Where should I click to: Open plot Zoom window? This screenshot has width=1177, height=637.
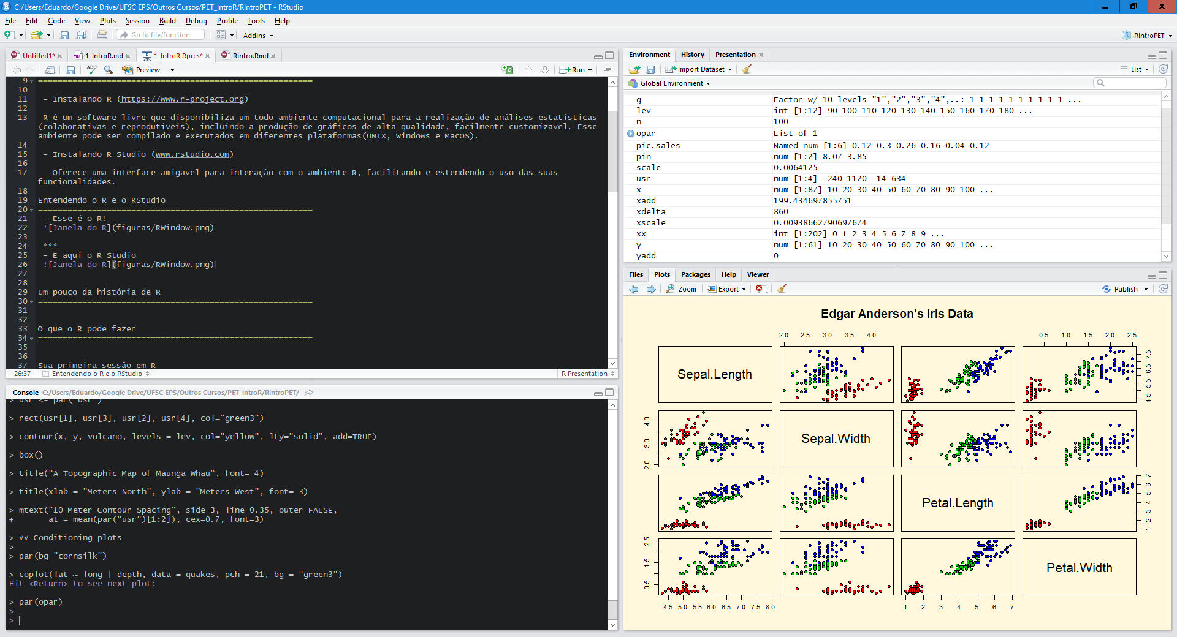(x=682, y=289)
